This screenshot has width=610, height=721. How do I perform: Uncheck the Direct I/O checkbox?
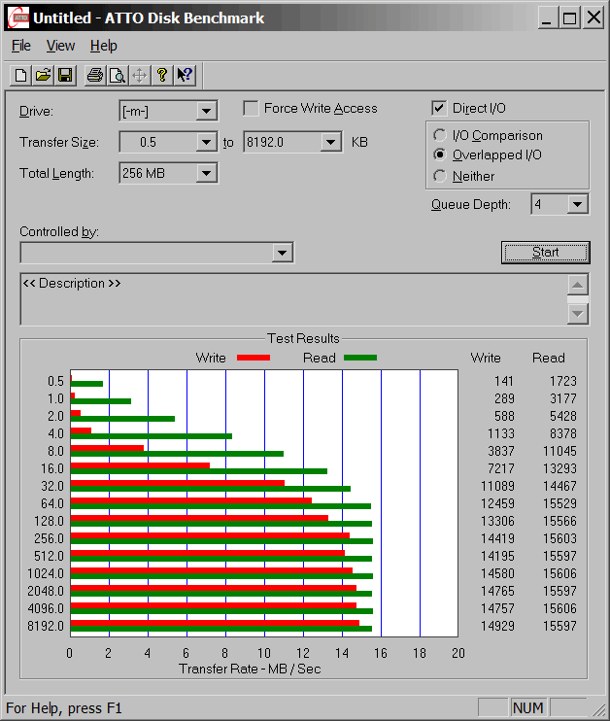439,109
